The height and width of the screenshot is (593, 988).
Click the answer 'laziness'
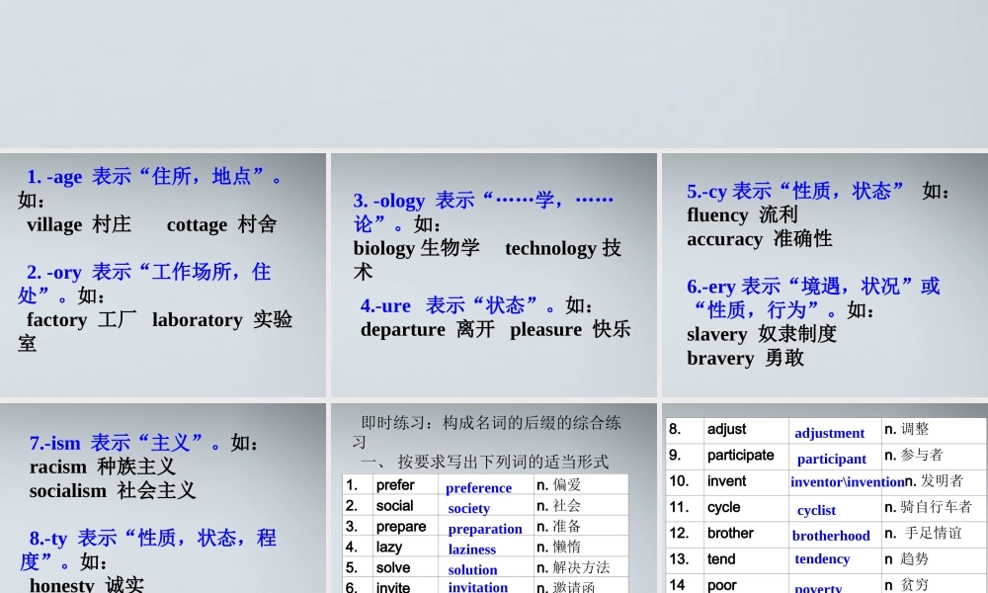pyautogui.click(x=472, y=550)
